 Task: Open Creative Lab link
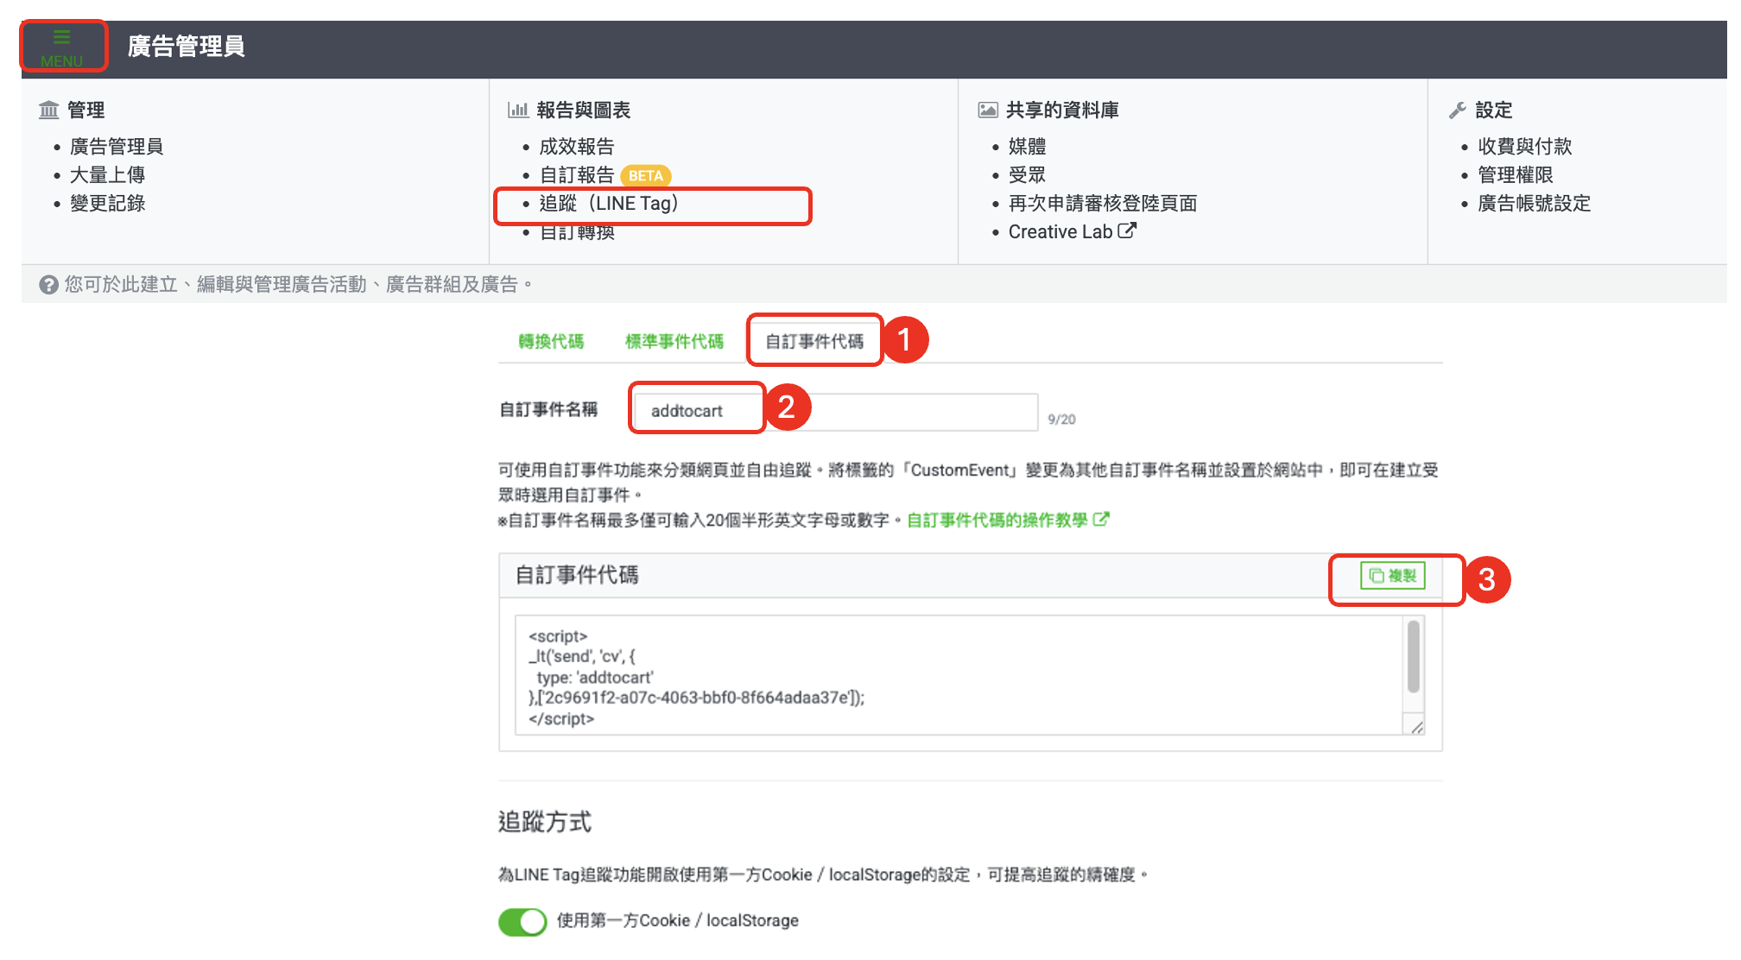(x=1060, y=232)
